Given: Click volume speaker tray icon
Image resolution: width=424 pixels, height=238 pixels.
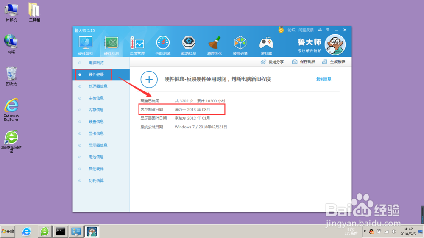Looking at the screenshot, I should 394,232.
